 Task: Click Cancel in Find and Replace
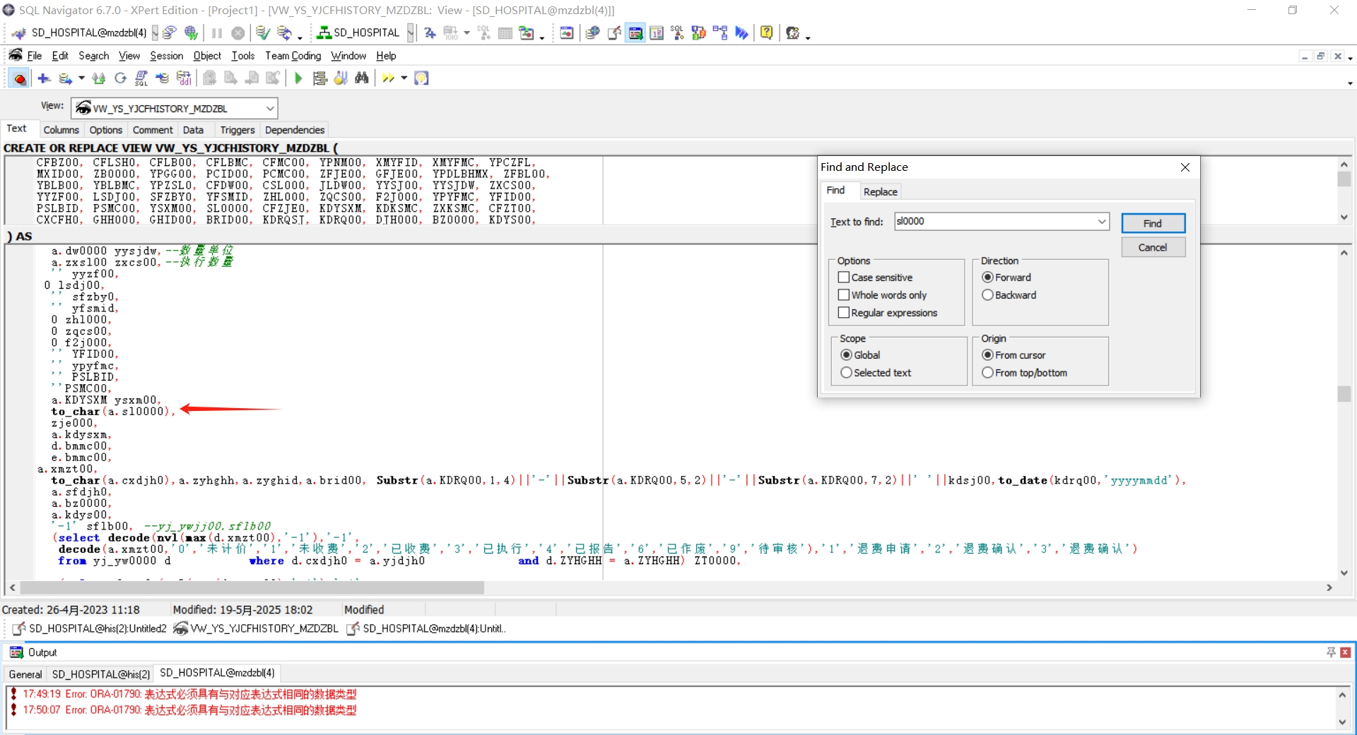point(1152,247)
